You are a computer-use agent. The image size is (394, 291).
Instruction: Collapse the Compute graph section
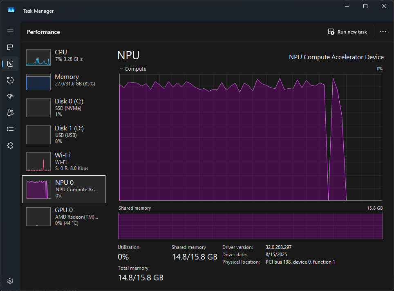pos(121,69)
